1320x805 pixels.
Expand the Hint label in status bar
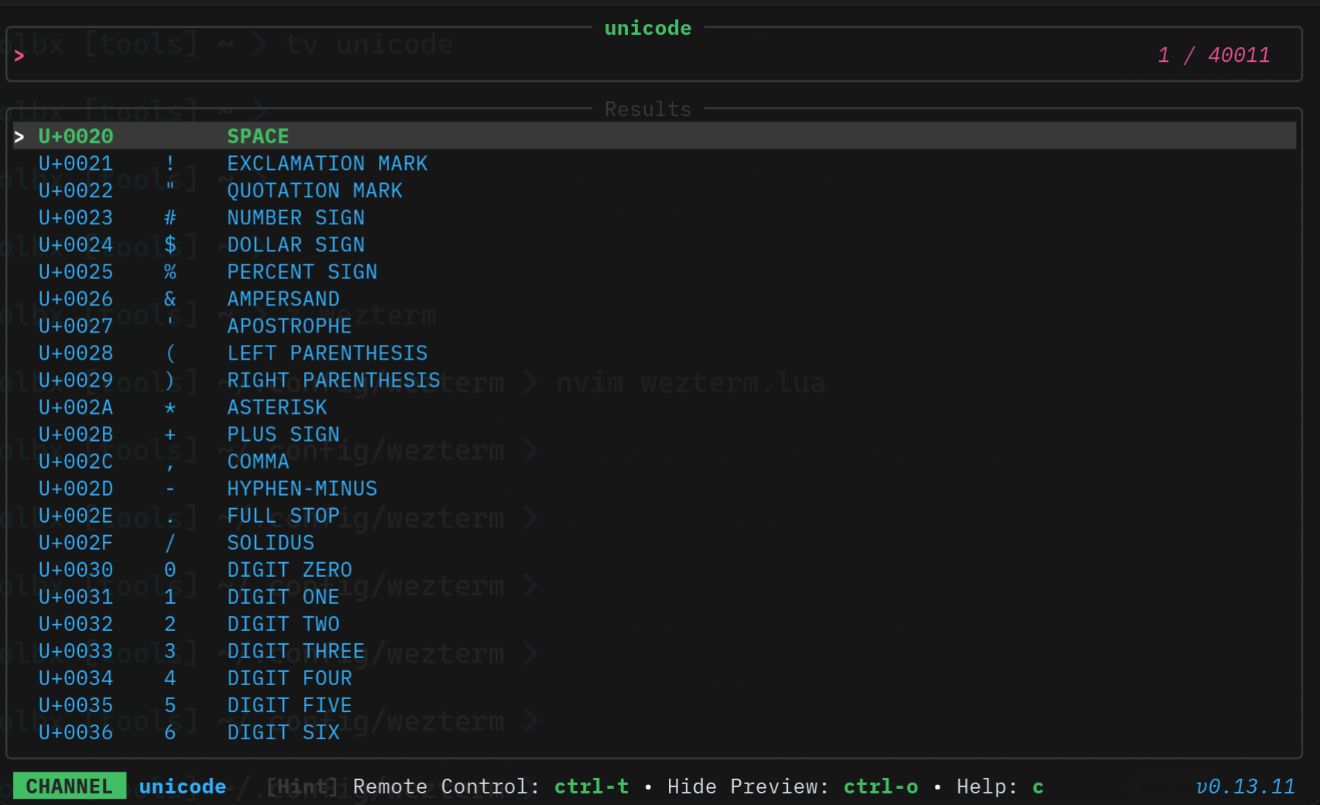pos(302,786)
